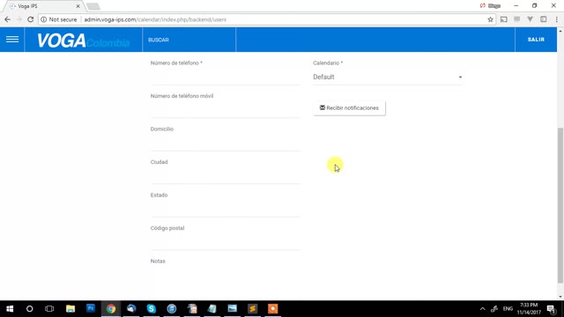Open Sublime Text from the taskbar
The height and width of the screenshot is (317, 564).
253,309
